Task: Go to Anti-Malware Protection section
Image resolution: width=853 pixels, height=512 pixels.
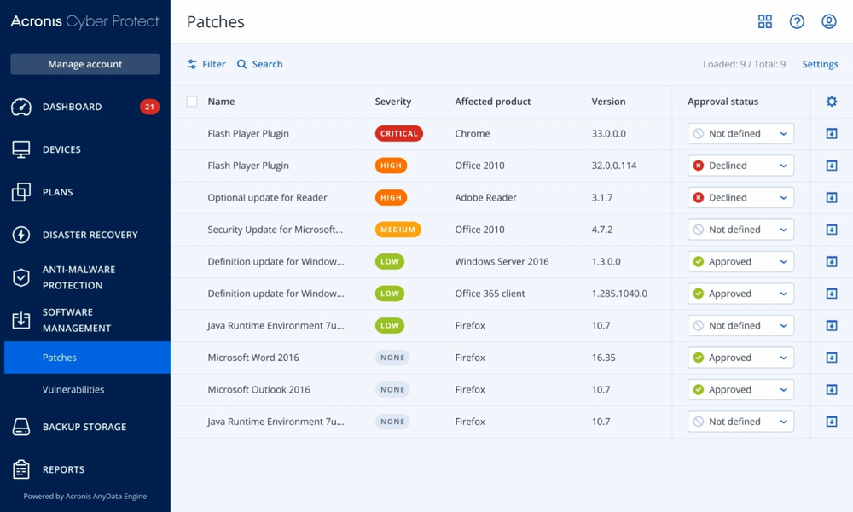Action: pos(85,277)
